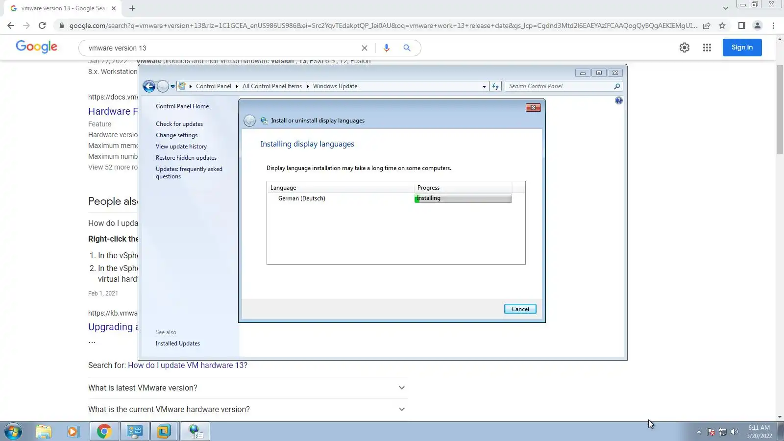Go back in the Chrome browser

pyautogui.click(x=11, y=25)
